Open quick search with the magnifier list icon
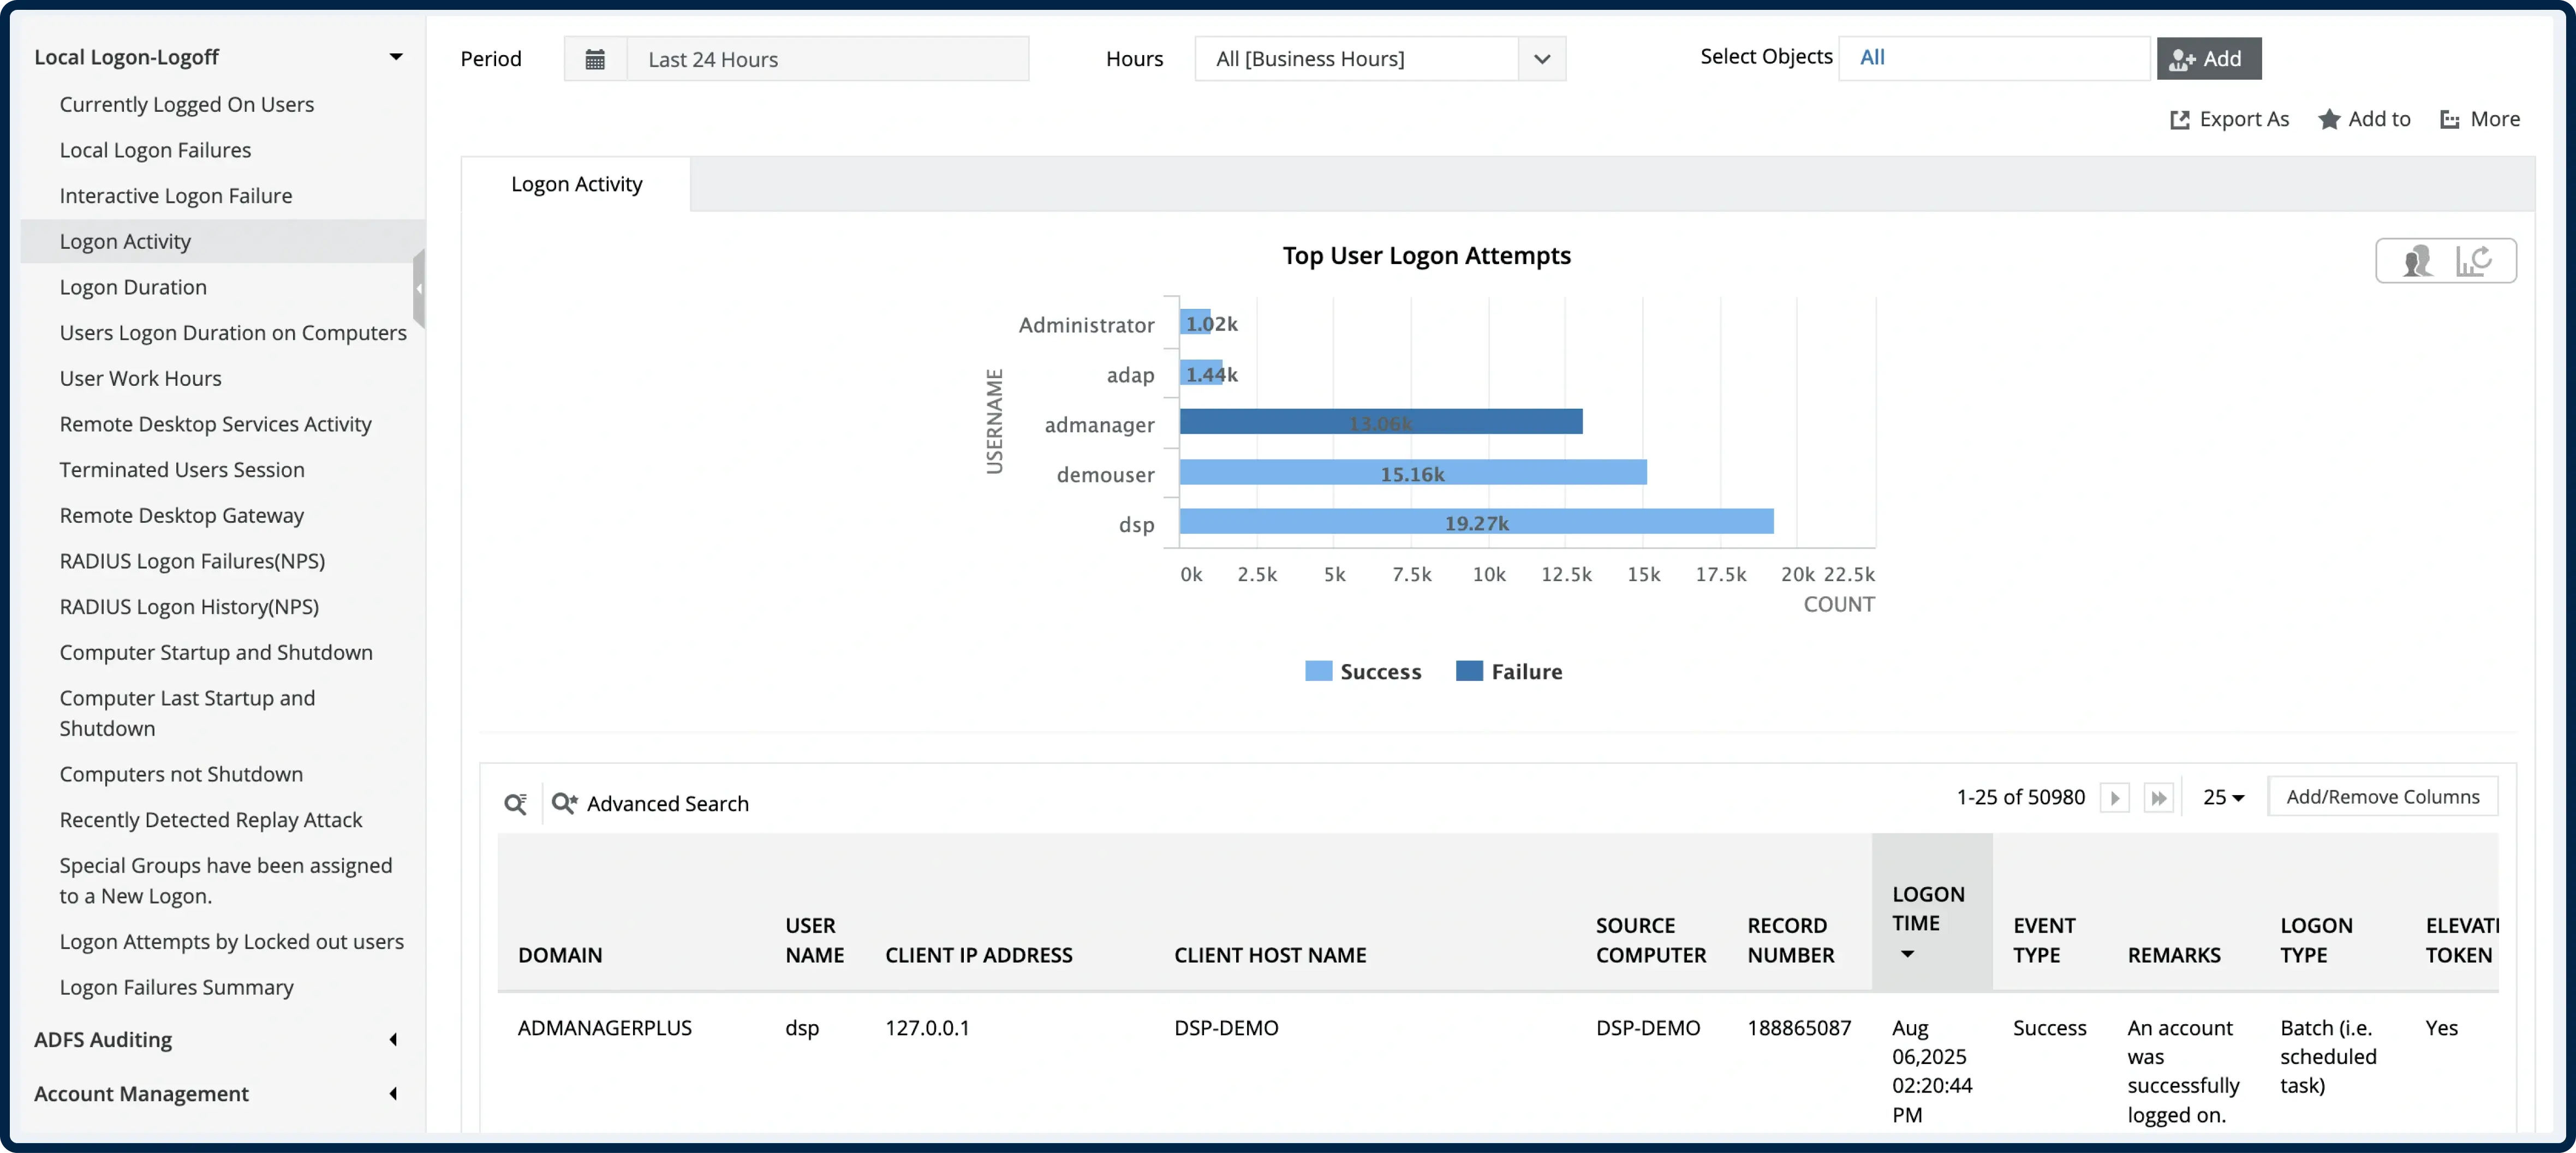The image size is (2576, 1153). click(x=516, y=803)
